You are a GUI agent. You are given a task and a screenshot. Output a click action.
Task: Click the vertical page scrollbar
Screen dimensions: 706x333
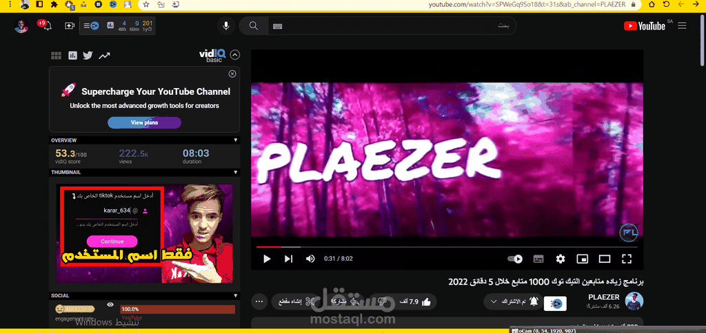[703, 41]
